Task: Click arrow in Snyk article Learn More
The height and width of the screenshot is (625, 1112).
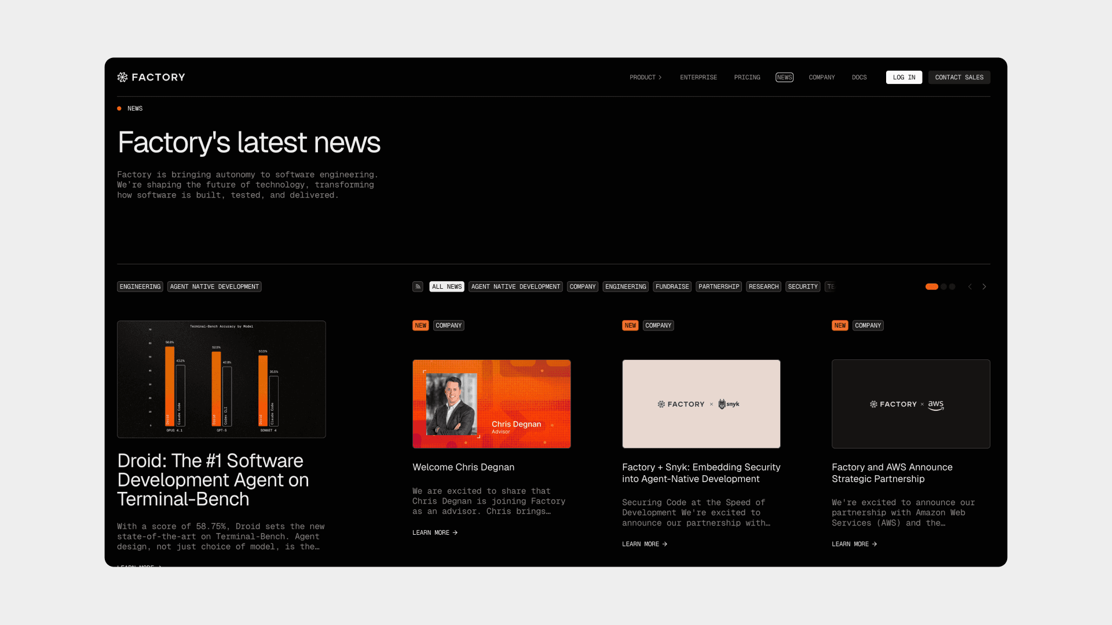Action: tap(665, 544)
